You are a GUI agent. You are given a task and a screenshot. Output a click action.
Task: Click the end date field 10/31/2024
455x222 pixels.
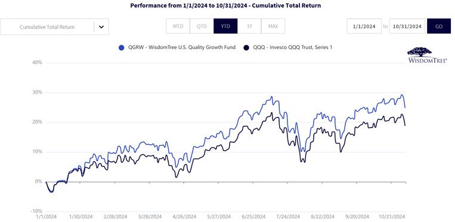(x=407, y=26)
